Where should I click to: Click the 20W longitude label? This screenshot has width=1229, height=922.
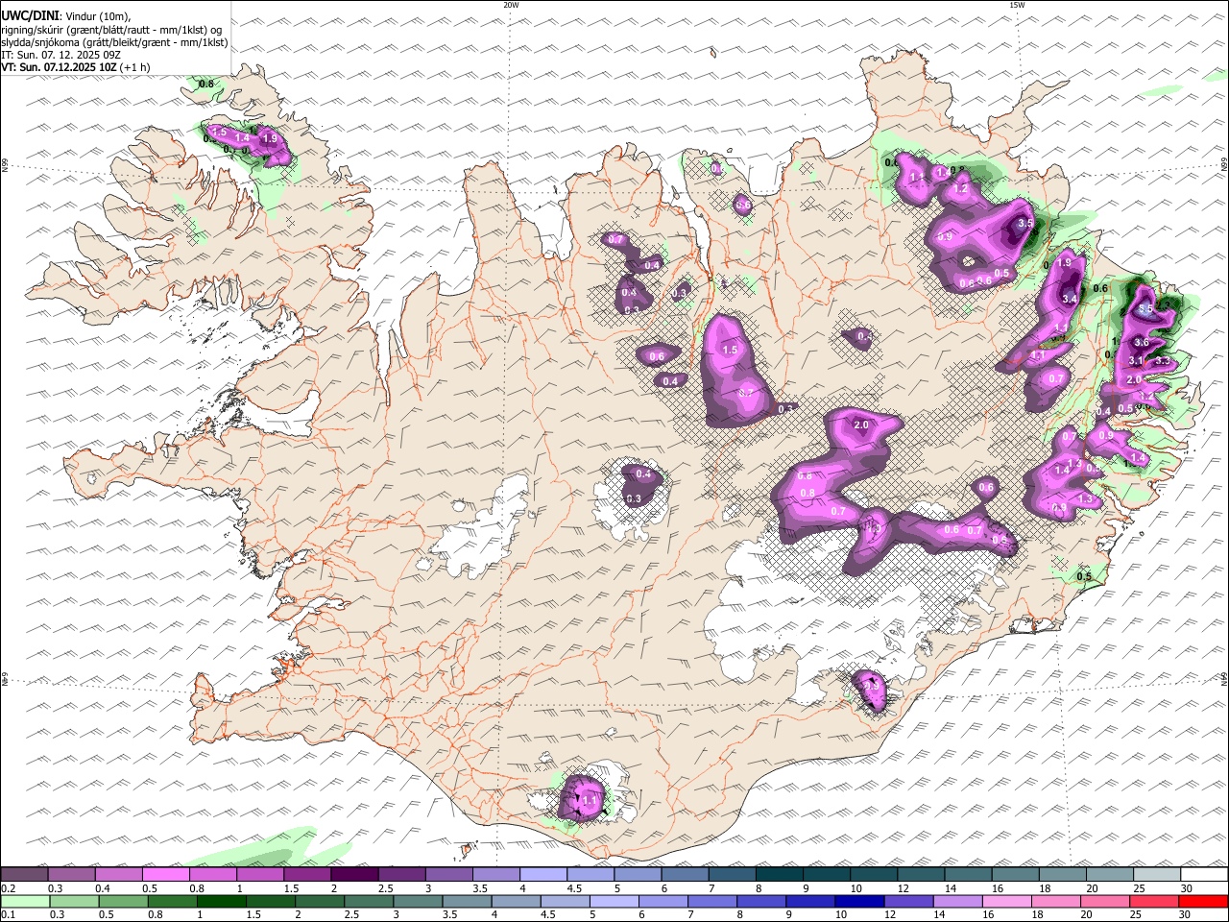point(512,5)
